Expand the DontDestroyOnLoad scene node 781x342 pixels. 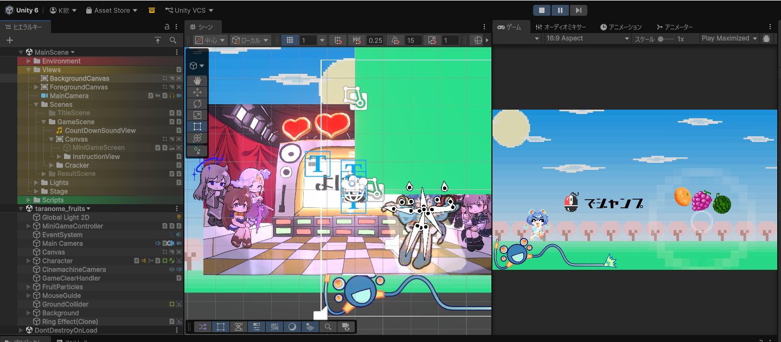coord(21,330)
